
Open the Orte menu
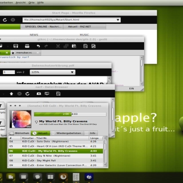coord(32,3)
